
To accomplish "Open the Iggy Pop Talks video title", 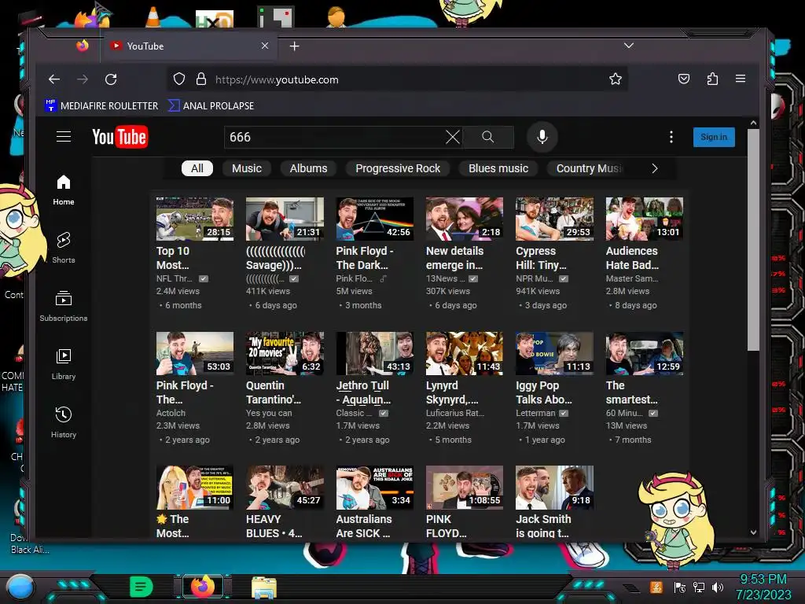I will (x=544, y=392).
